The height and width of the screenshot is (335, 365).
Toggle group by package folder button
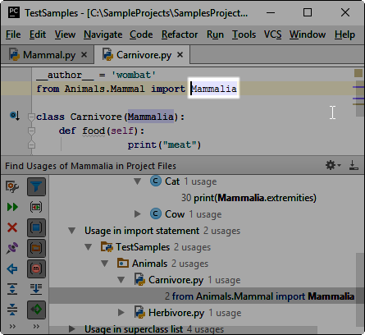click(36, 248)
